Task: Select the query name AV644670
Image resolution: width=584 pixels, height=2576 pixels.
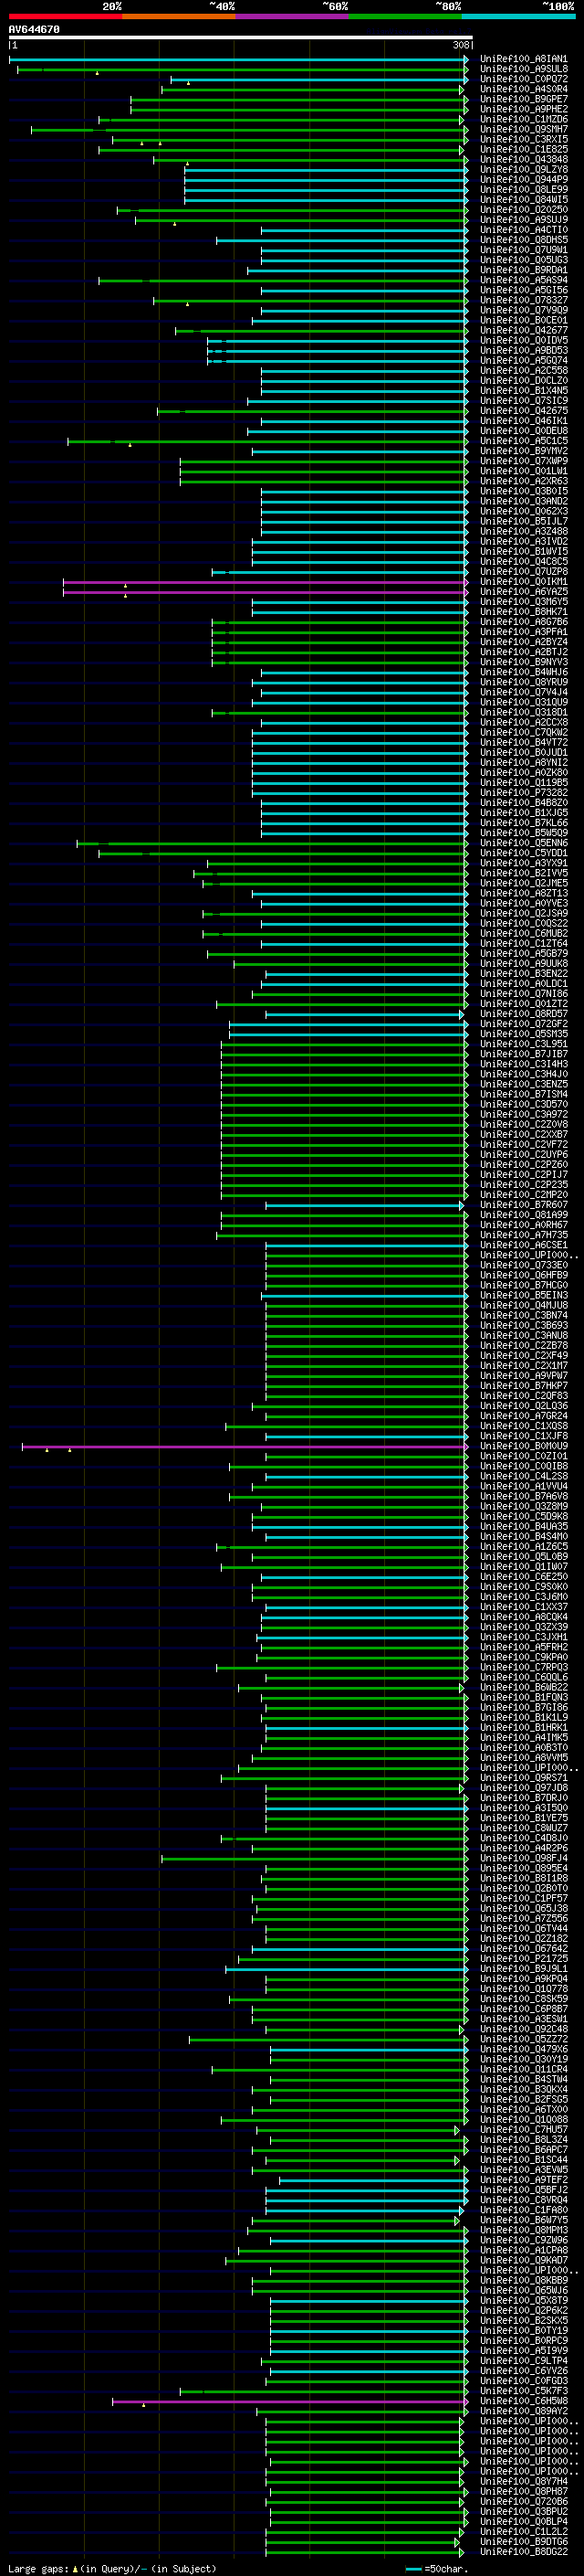Action: [34, 30]
